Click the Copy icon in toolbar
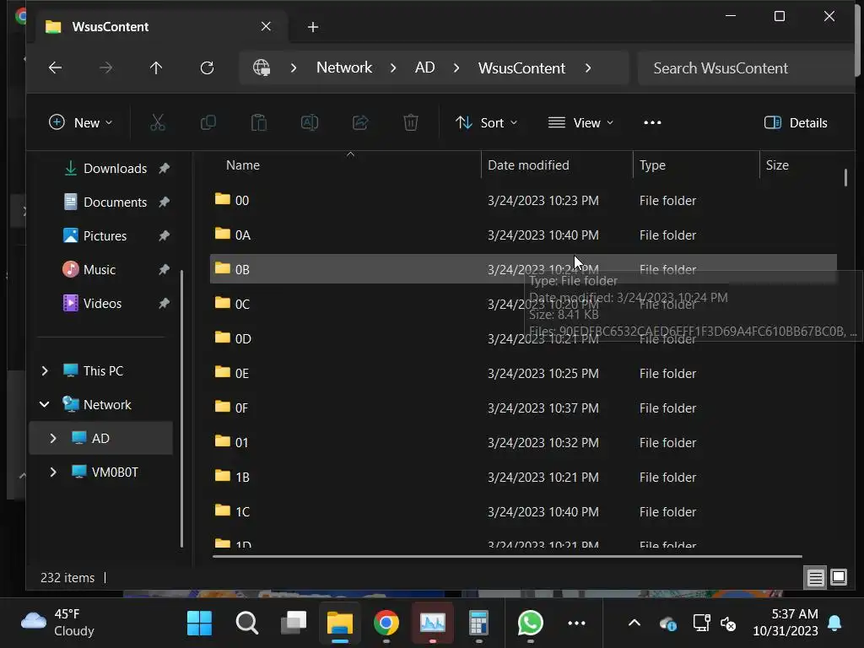The width and height of the screenshot is (864, 648). click(x=208, y=122)
